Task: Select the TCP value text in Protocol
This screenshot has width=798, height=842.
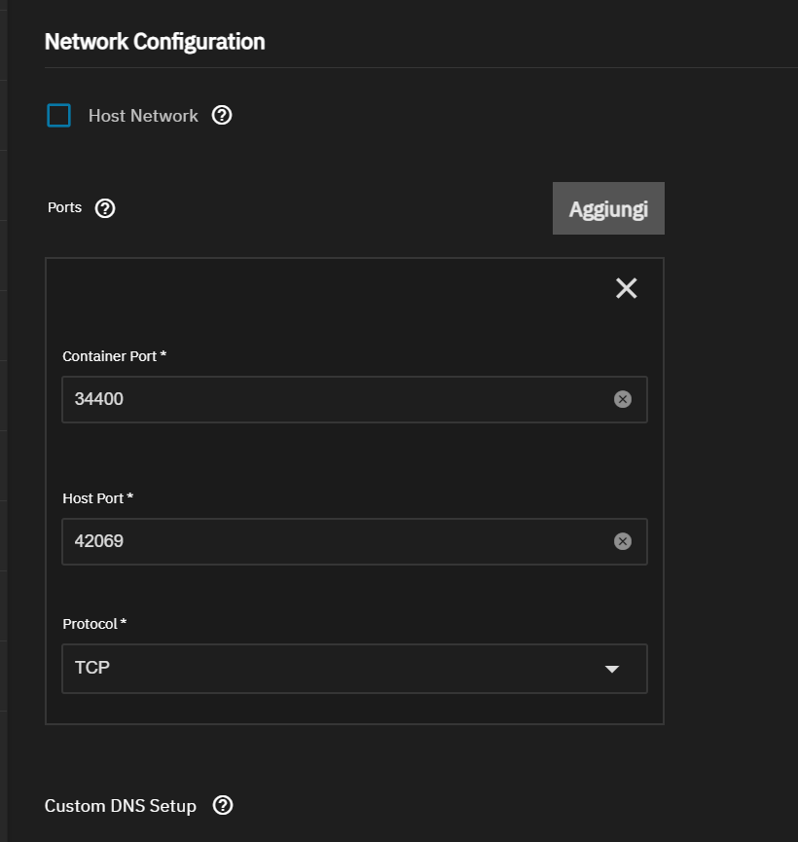Action: 92,668
